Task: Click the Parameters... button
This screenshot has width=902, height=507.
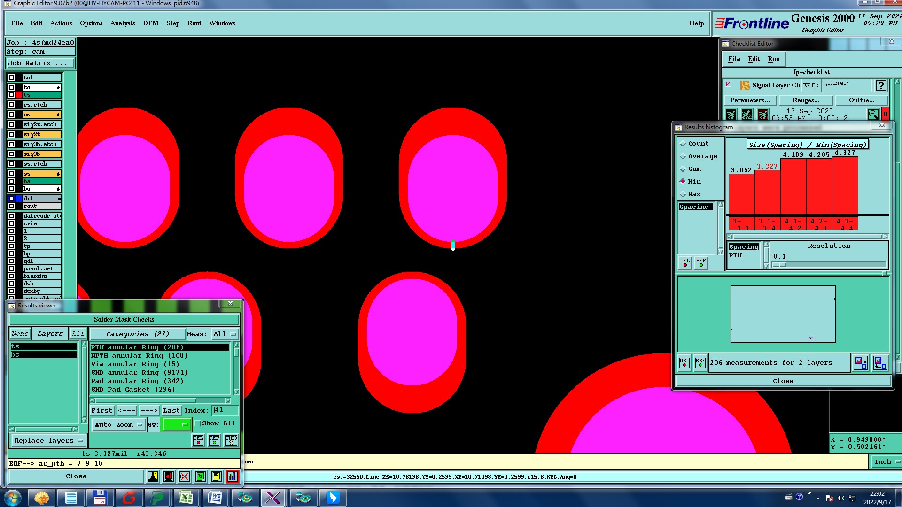Action: point(750,100)
